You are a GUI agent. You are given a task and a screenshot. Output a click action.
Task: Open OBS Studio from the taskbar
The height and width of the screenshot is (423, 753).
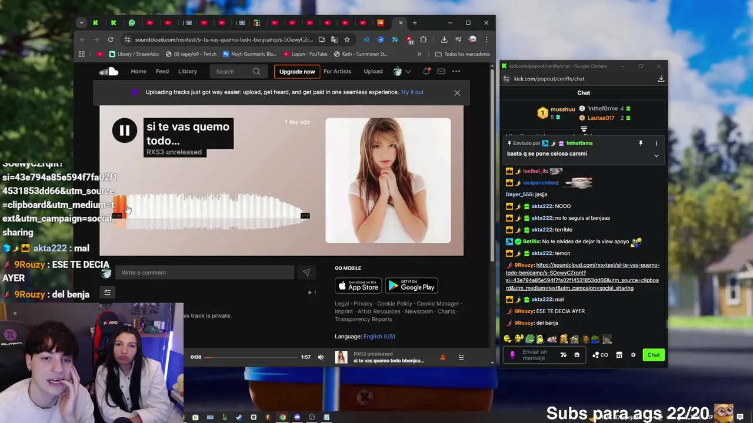[312, 418]
